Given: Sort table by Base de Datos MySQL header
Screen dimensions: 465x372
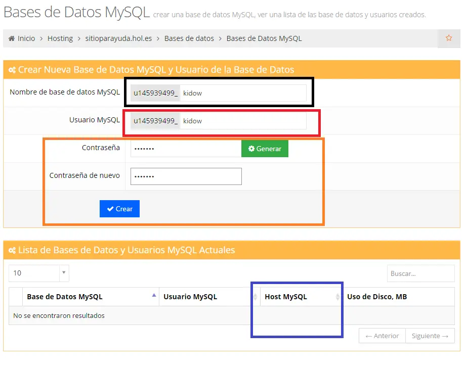Looking at the screenshot, I should tap(91, 297).
